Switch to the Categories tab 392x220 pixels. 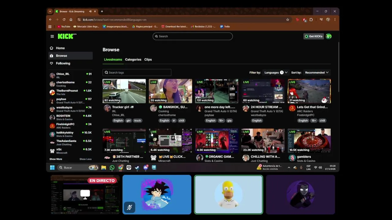click(x=133, y=60)
